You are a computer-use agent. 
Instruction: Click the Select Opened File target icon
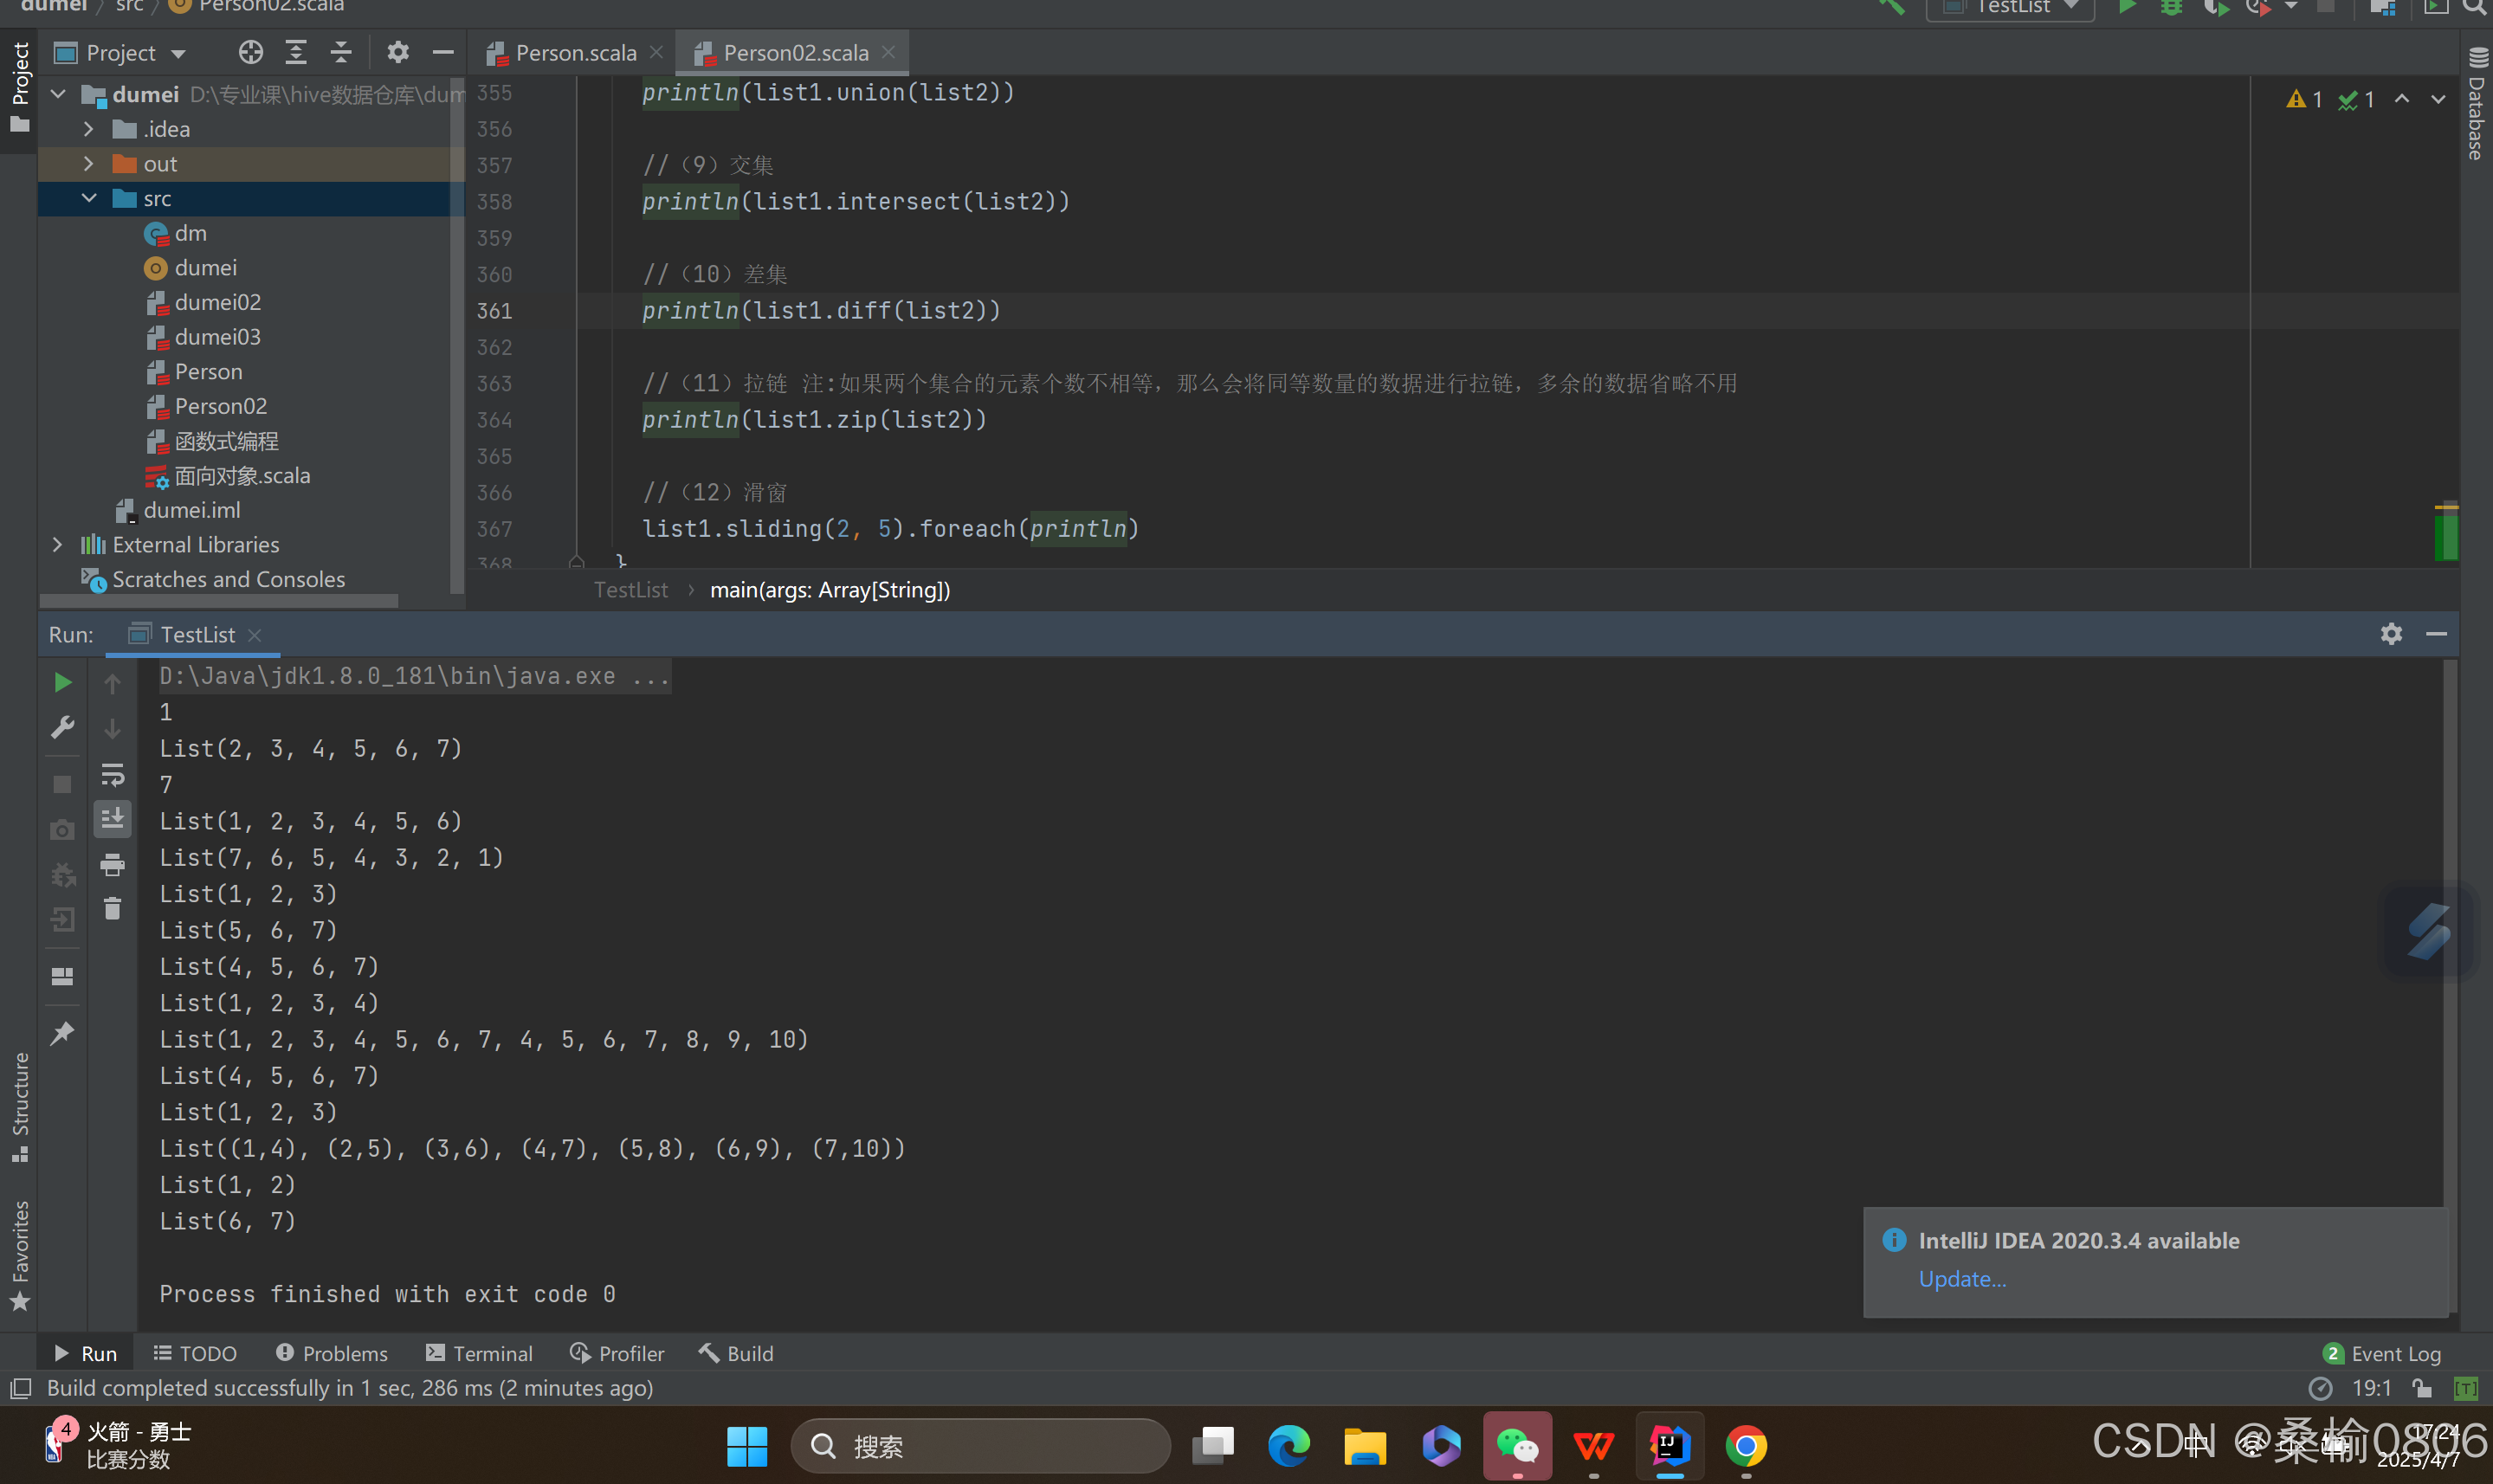coord(250,52)
